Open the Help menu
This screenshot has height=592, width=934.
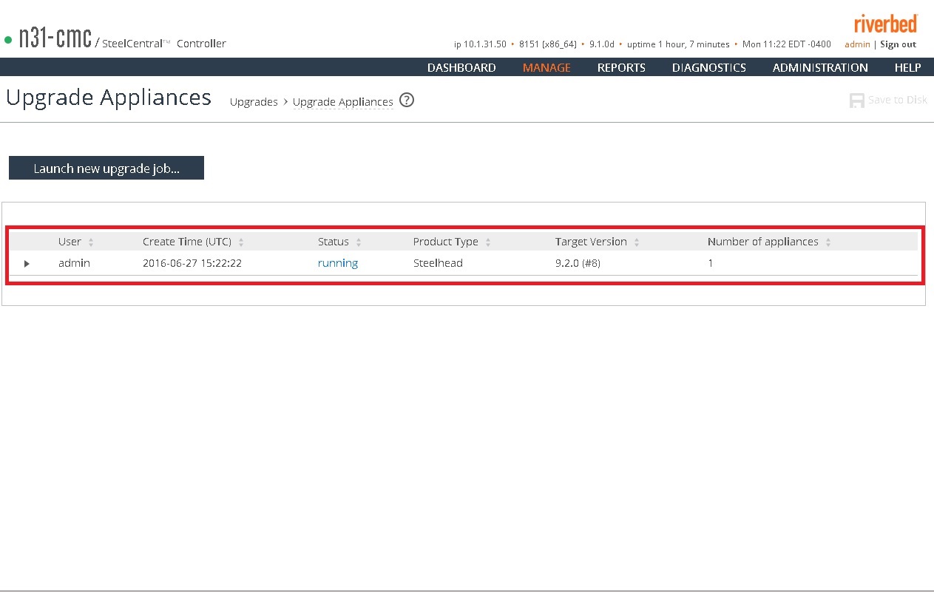907,67
